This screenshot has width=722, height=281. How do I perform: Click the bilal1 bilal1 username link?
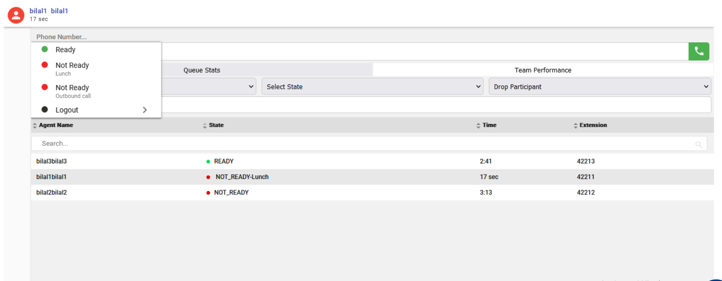49,11
